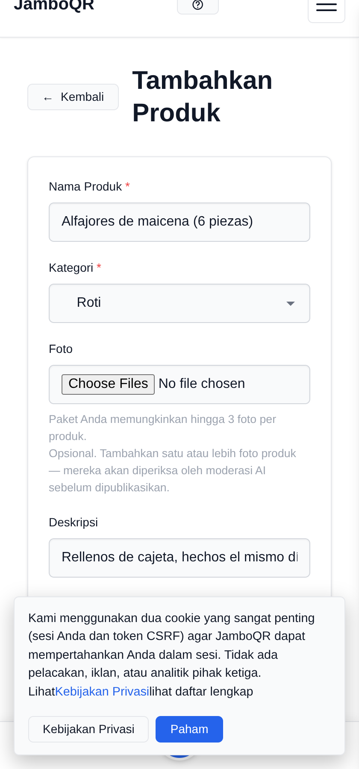Click the JamboQR logo
The height and width of the screenshot is (769, 359).
point(54,5)
